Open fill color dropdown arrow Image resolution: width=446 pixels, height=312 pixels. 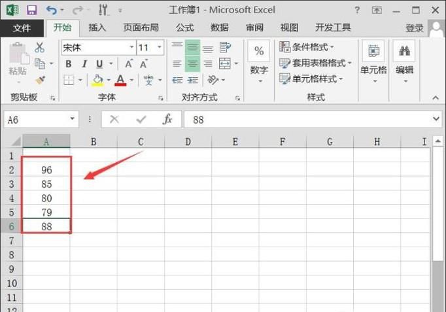(109, 80)
